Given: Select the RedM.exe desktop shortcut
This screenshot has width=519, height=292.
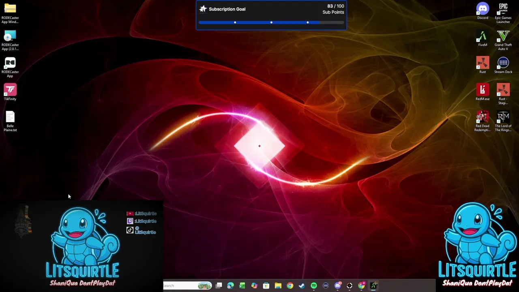Looking at the screenshot, I should [483, 92].
